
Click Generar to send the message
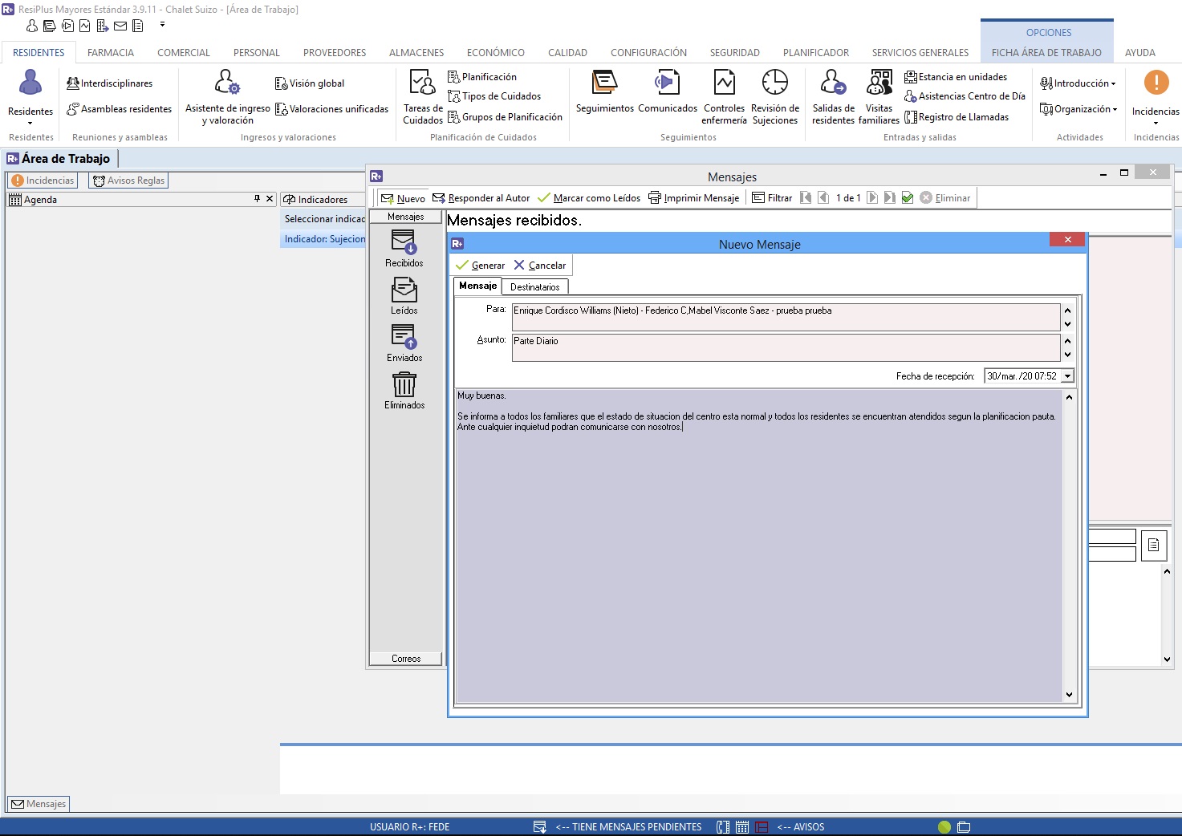tap(480, 266)
